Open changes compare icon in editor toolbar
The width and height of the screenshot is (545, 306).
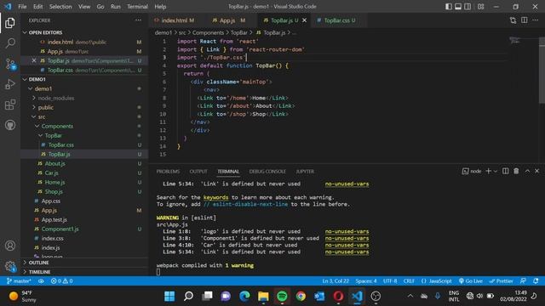[513, 20]
